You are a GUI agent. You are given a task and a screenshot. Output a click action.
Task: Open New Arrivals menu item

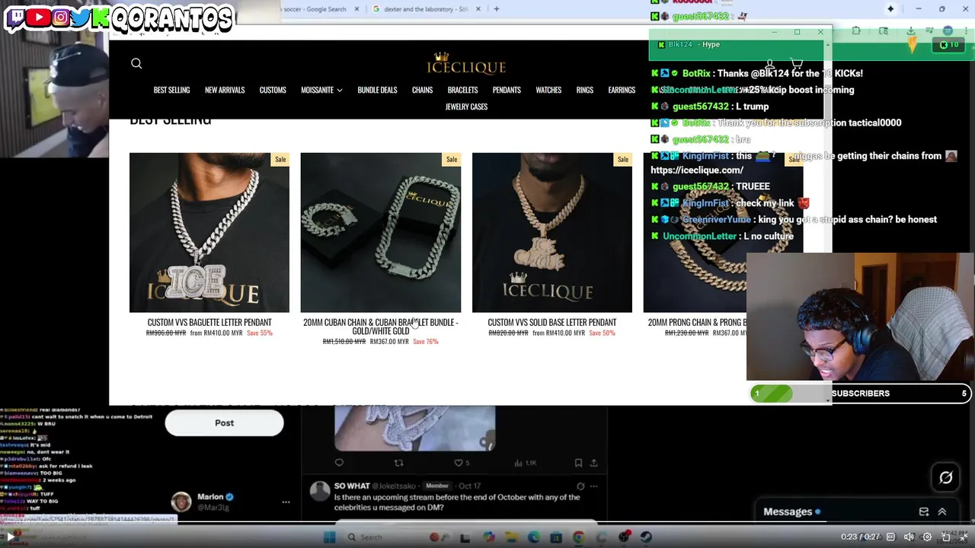click(x=225, y=90)
